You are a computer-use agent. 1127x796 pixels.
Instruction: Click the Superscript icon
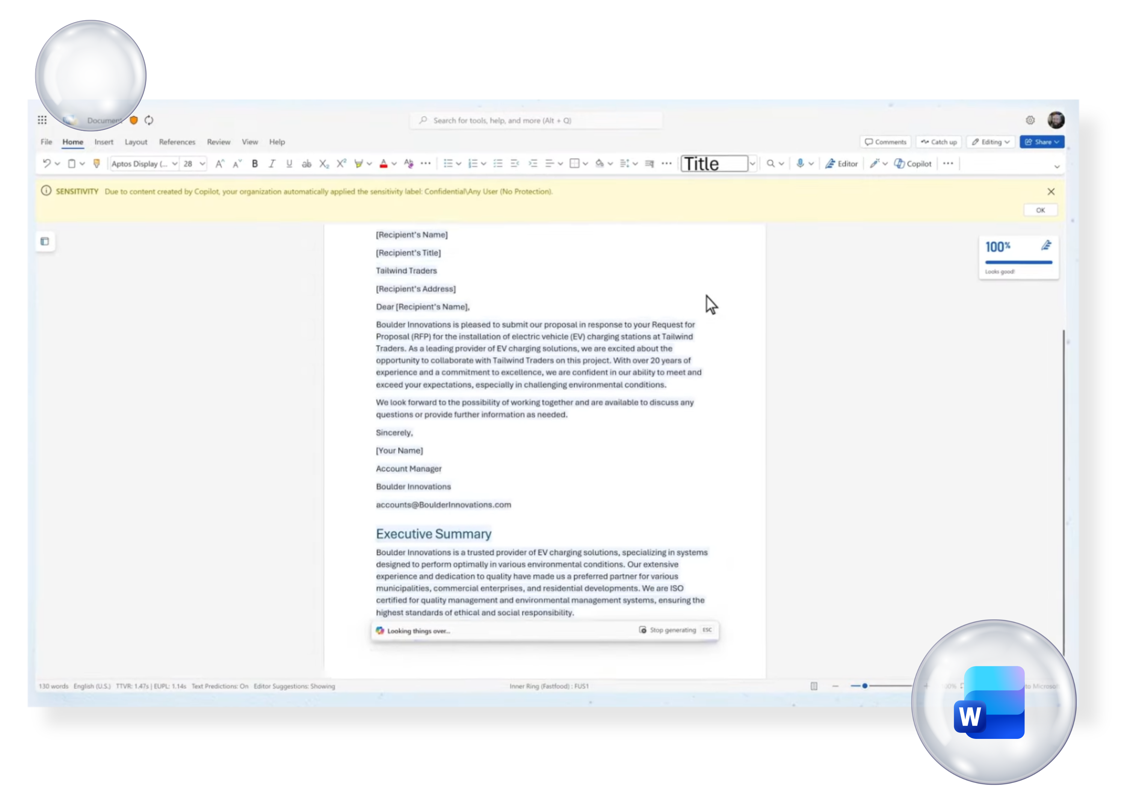point(341,163)
